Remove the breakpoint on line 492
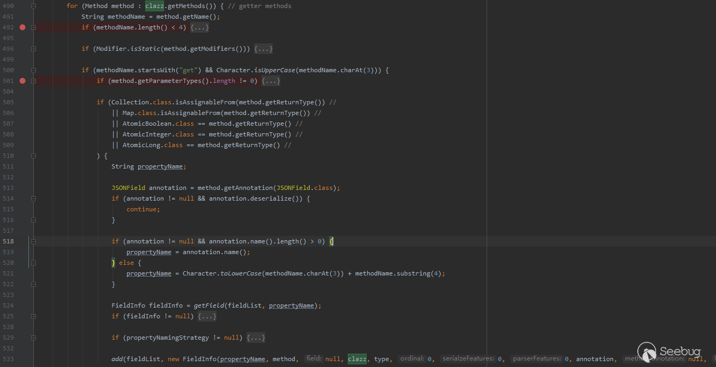Viewport: 716px width, 367px height. [x=23, y=27]
